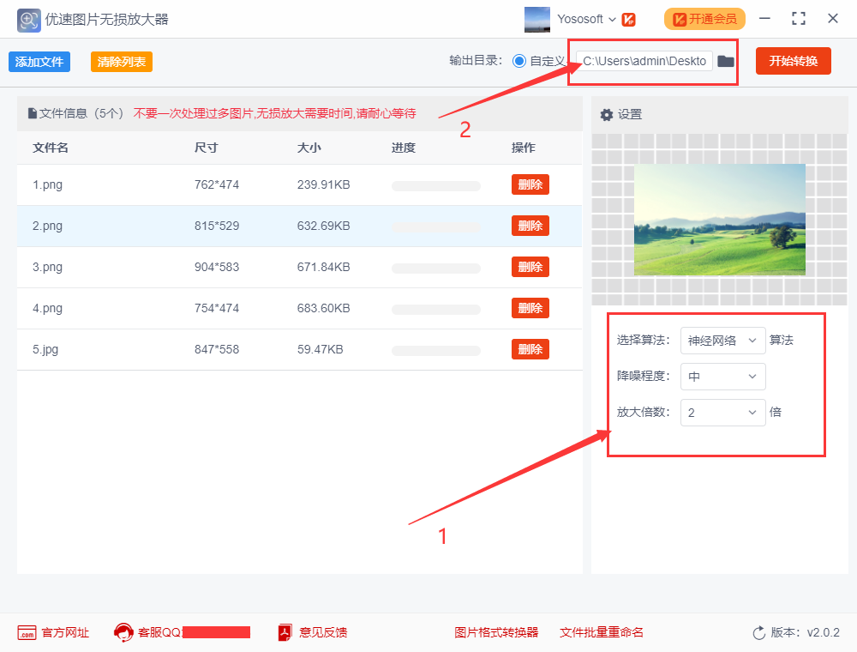This screenshot has height=652, width=857.
Task: Click the Yososoft user avatar
Action: pyautogui.click(x=537, y=19)
